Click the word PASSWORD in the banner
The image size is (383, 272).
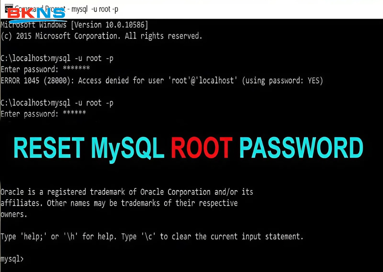(301, 148)
